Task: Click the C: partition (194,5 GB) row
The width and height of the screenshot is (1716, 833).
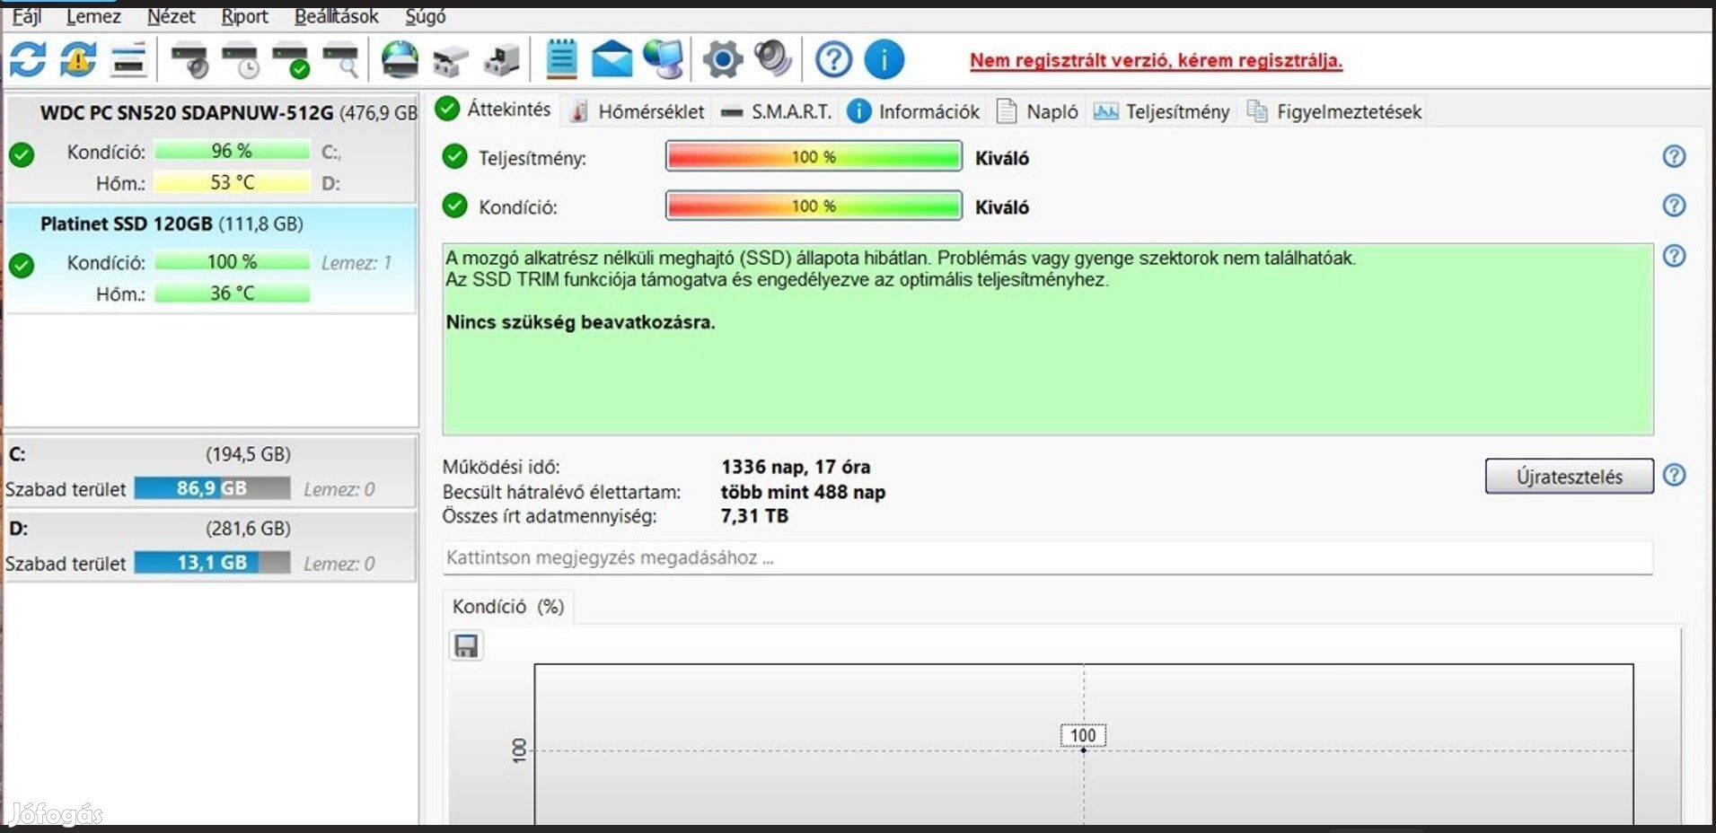Action: click(x=211, y=471)
